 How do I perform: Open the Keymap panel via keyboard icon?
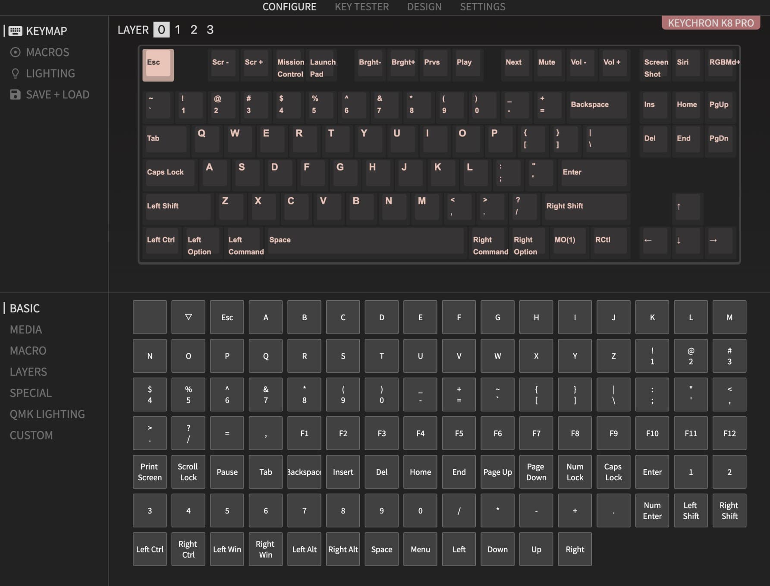click(x=16, y=31)
